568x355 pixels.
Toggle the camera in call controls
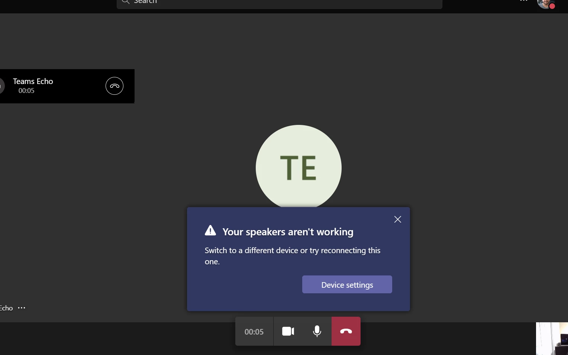[288, 331]
